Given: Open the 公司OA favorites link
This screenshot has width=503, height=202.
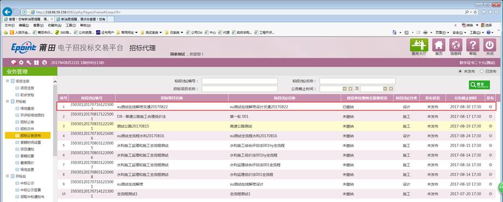Looking at the screenshot, I should 194,32.
